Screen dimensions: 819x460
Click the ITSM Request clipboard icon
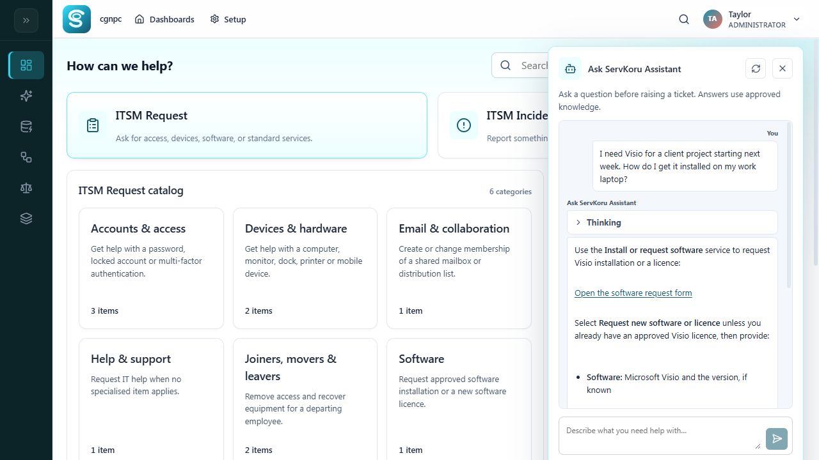click(93, 125)
